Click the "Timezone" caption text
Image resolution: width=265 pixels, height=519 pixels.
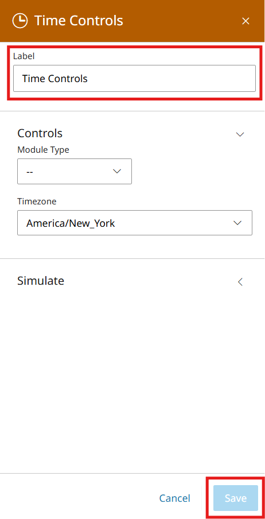coord(37,202)
